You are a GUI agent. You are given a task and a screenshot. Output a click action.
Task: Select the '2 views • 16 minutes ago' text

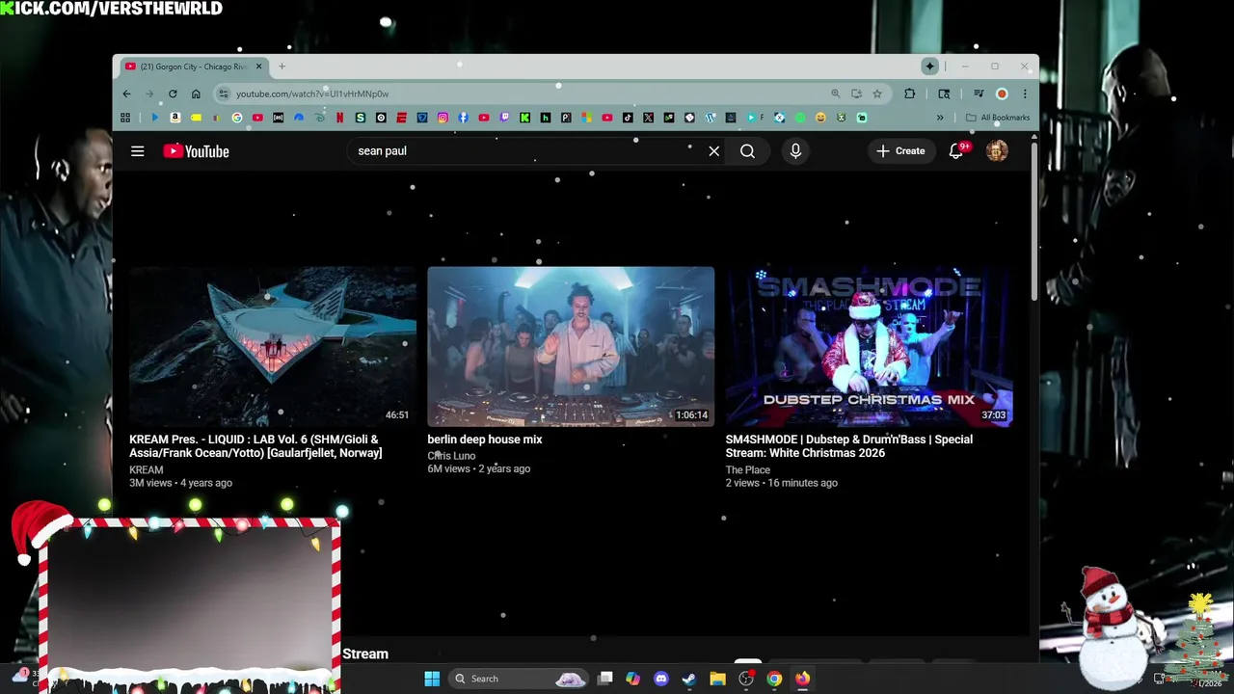pos(781,483)
